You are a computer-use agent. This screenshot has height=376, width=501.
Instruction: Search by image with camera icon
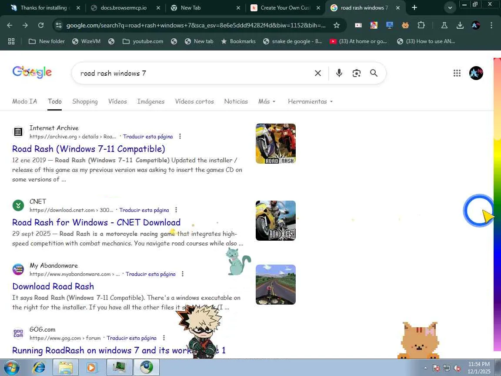click(357, 73)
